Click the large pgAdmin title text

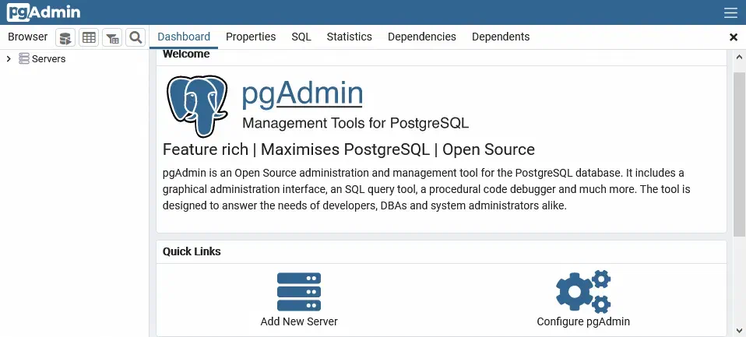tap(302, 94)
